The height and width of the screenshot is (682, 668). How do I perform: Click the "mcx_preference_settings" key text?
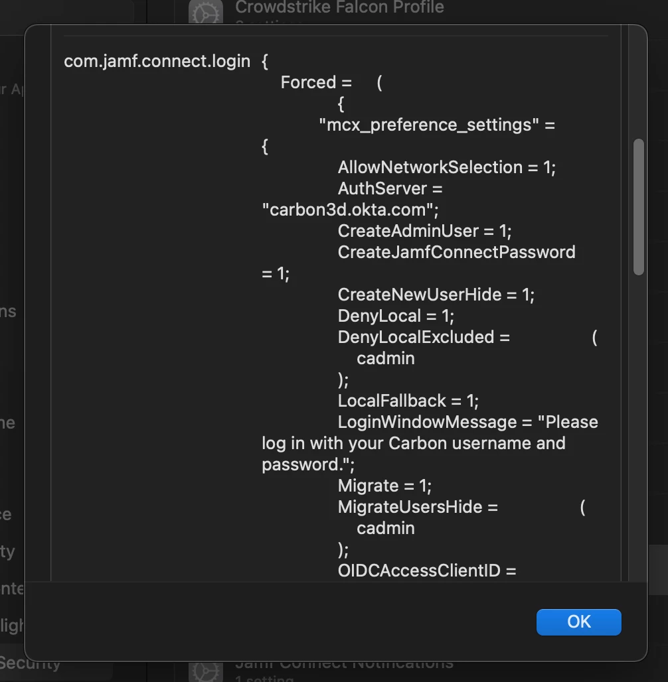(x=428, y=125)
